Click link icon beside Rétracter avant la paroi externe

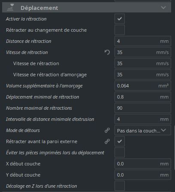click(107, 141)
